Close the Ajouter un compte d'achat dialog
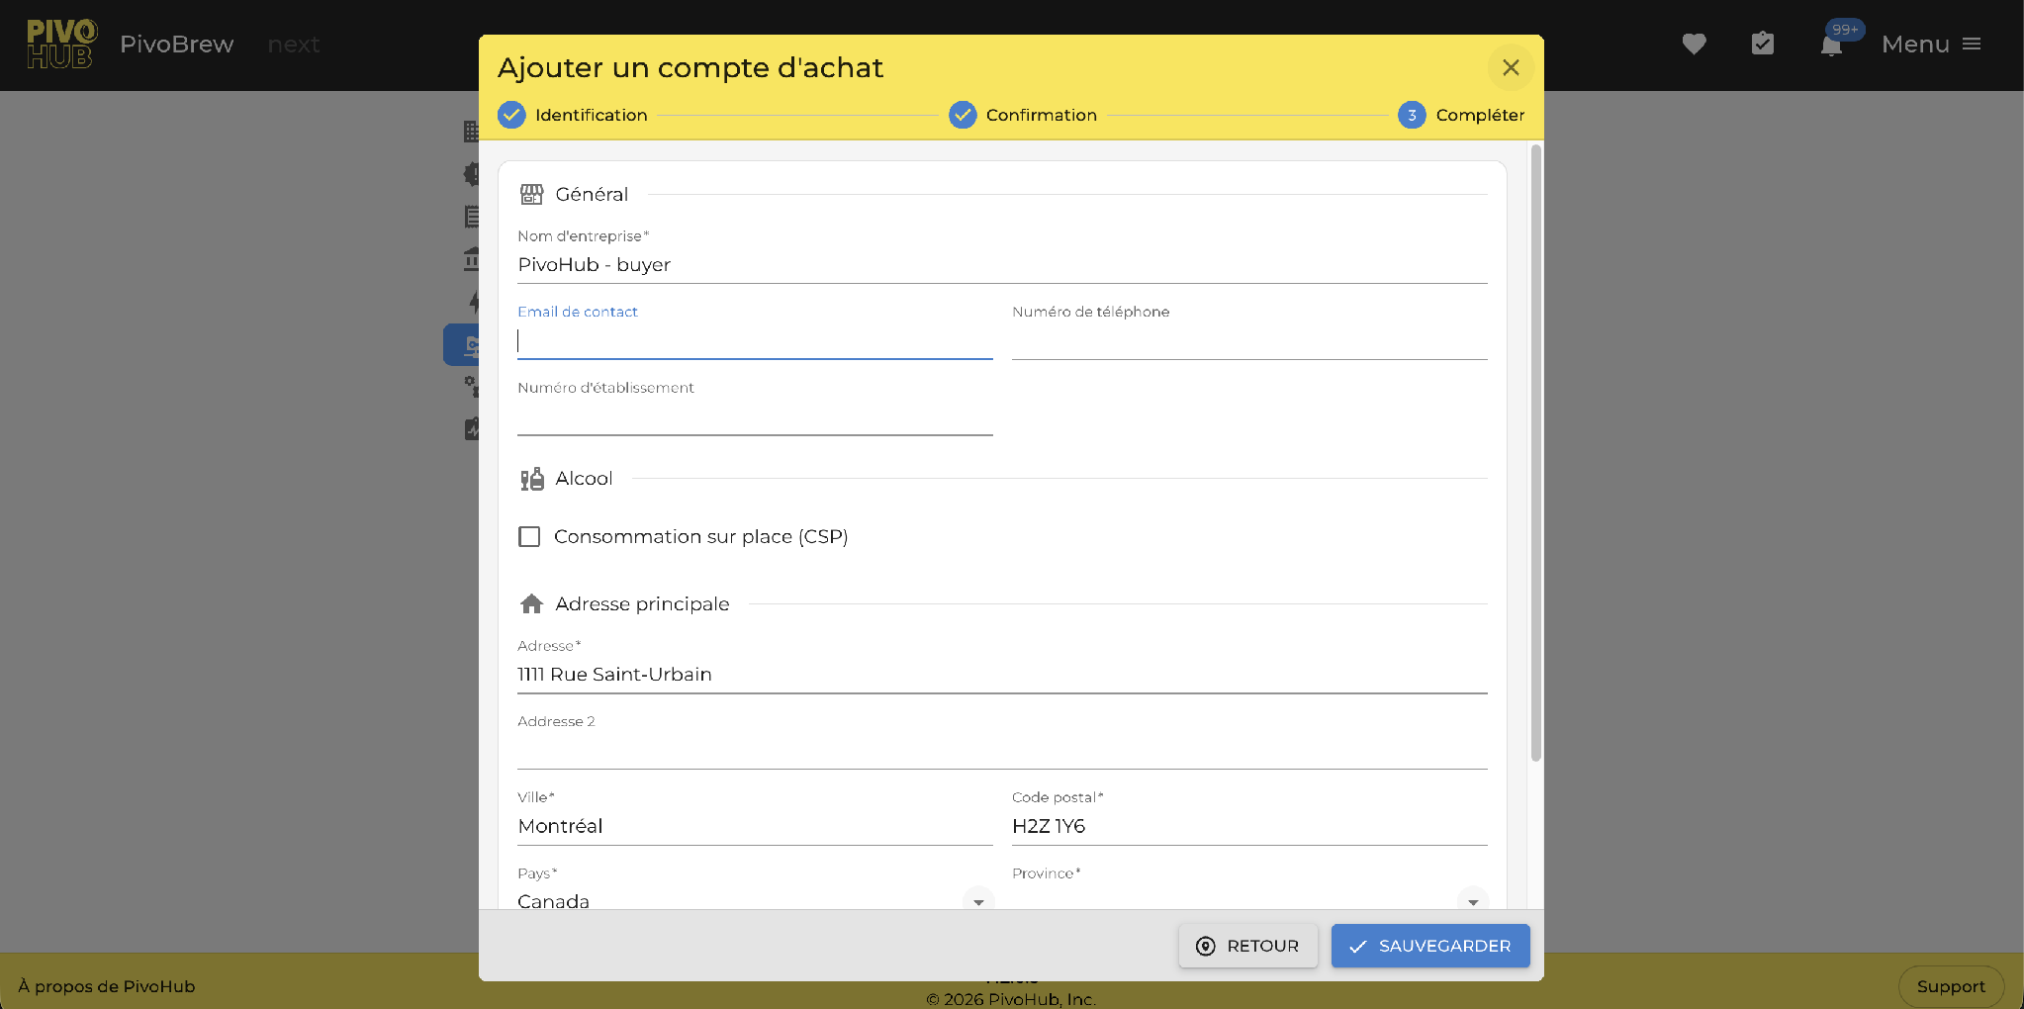Image resolution: width=2024 pixels, height=1009 pixels. (x=1511, y=67)
